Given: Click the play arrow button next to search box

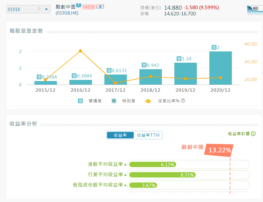Looking at the screenshot, I should (47, 9).
